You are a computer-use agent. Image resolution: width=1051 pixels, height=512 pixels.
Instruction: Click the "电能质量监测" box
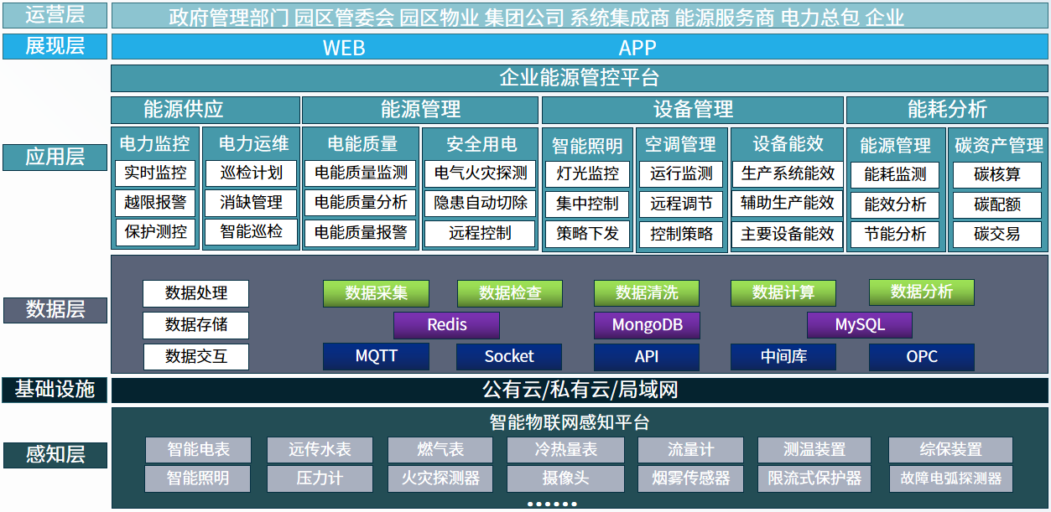click(361, 173)
